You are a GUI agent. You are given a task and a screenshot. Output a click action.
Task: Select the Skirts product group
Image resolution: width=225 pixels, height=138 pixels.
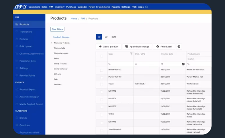56,58
